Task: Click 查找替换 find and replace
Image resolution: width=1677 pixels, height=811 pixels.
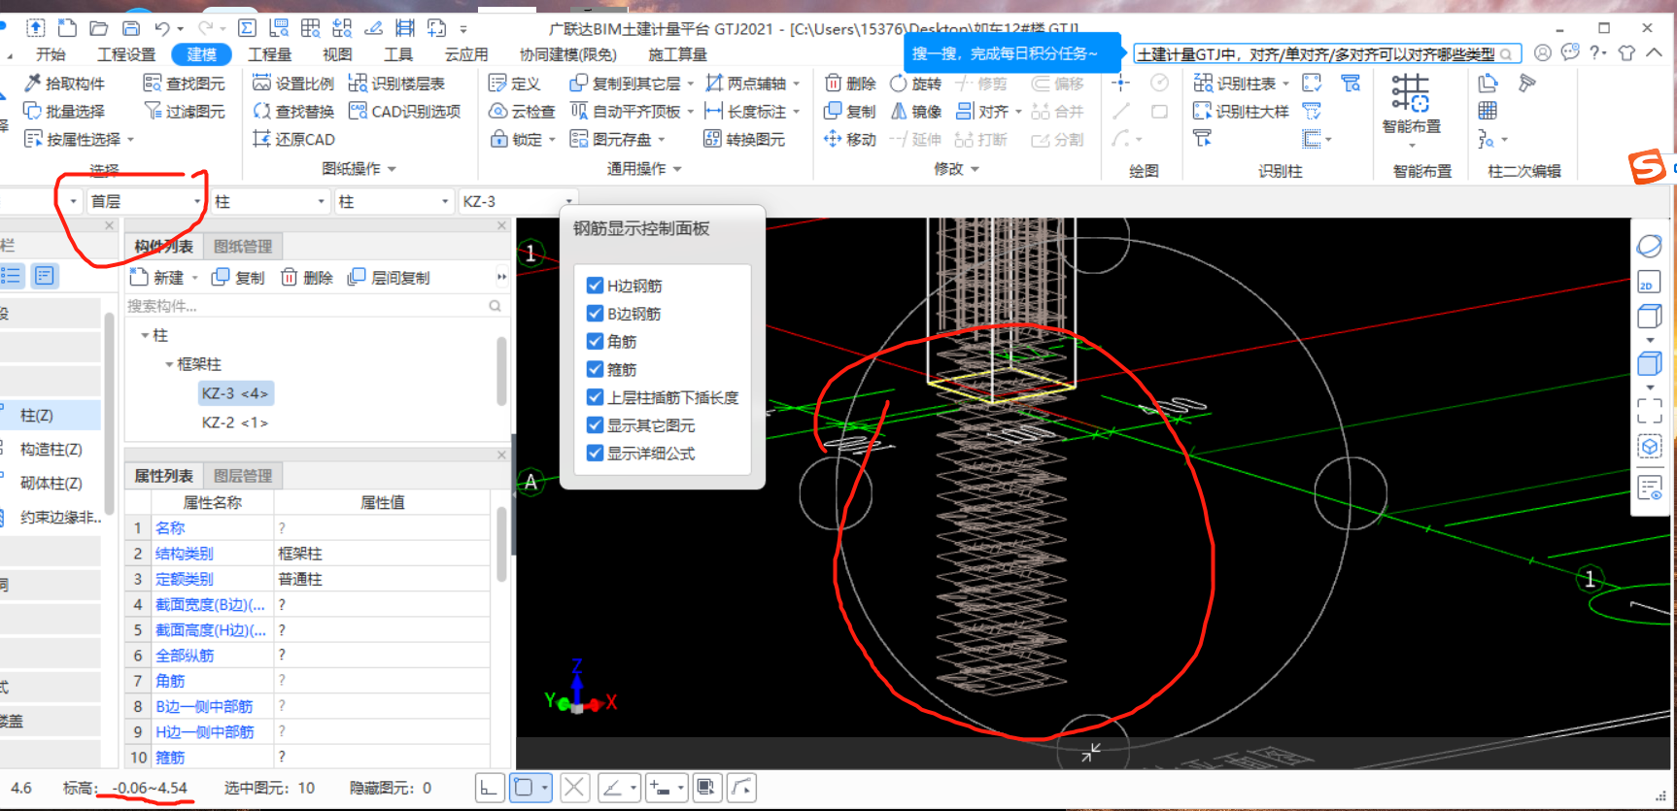Action: (292, 112)
